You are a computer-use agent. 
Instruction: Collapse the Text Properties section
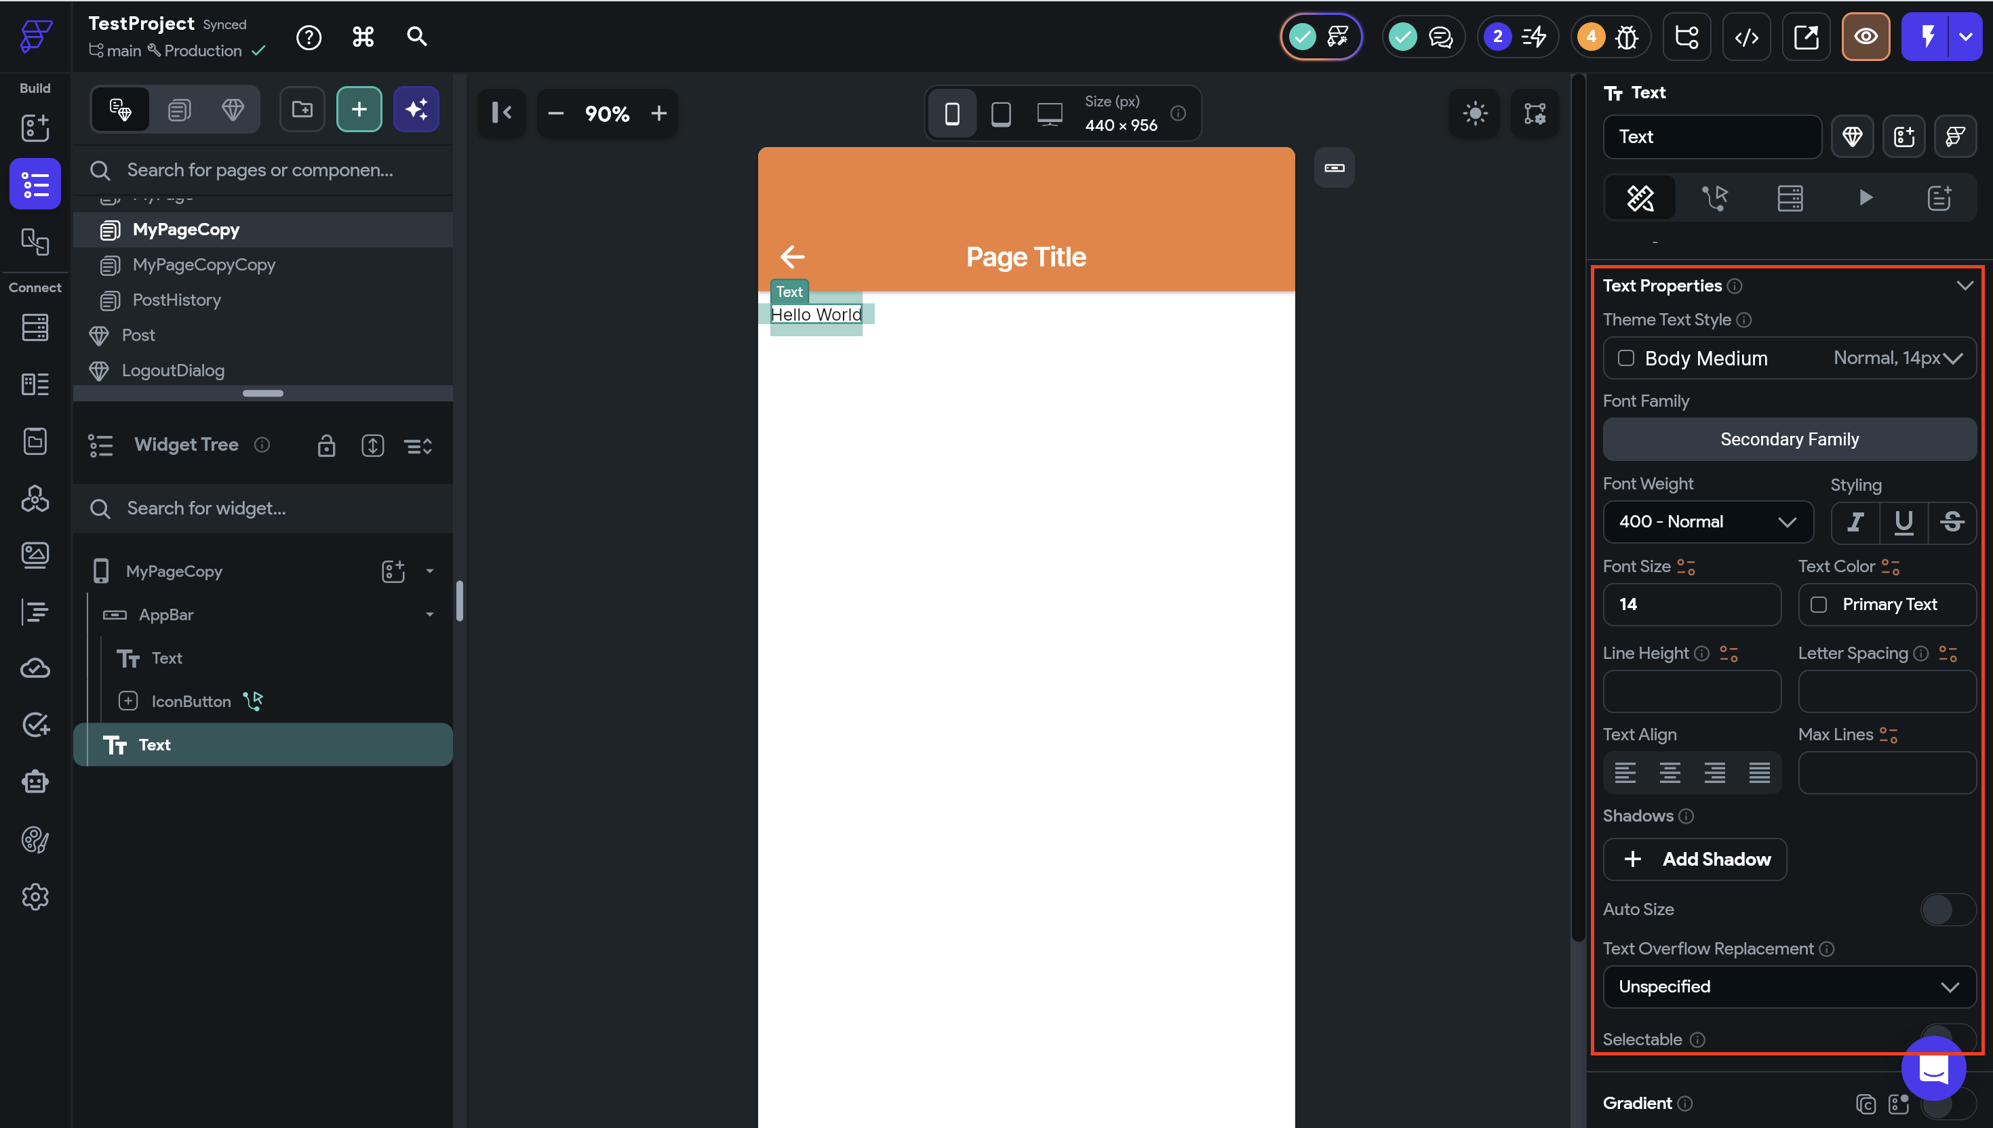click(x=1965, y=286)
